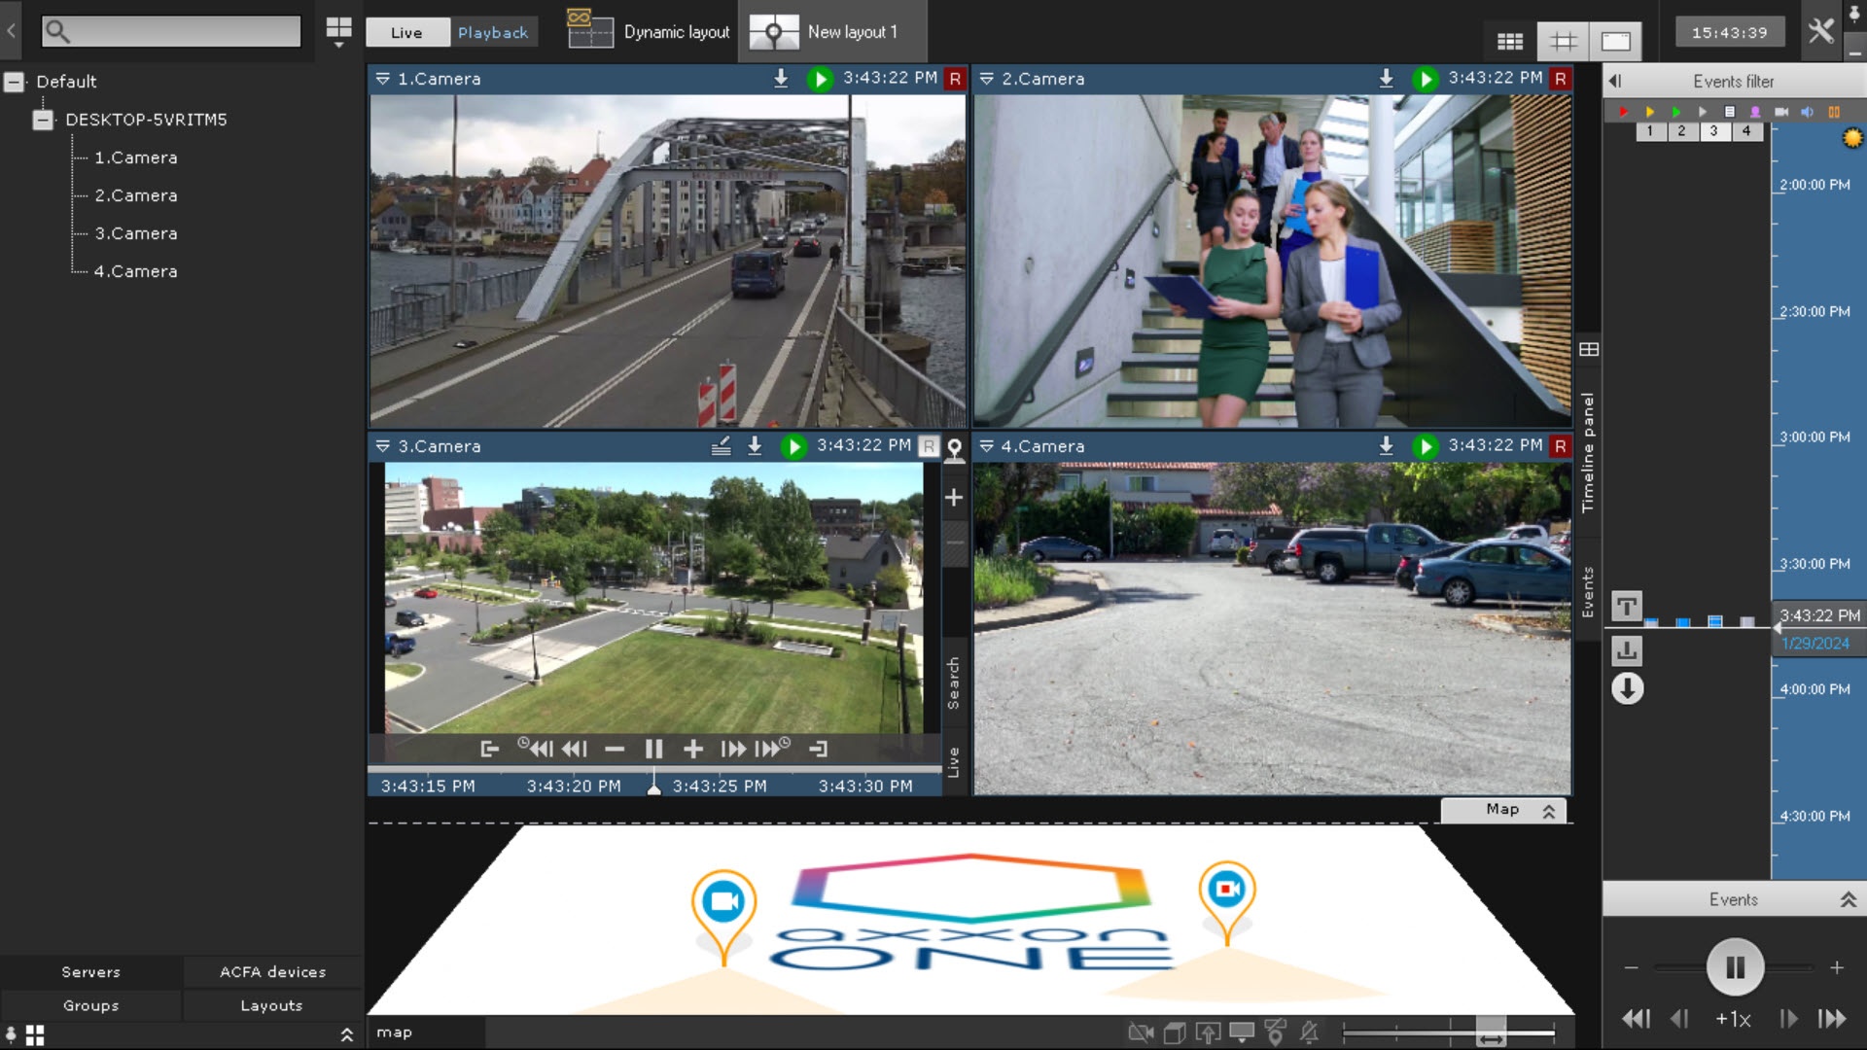Toggle the red alarm events filter arrow
Screen dimensions: 1867x1050
[1623, 112]
